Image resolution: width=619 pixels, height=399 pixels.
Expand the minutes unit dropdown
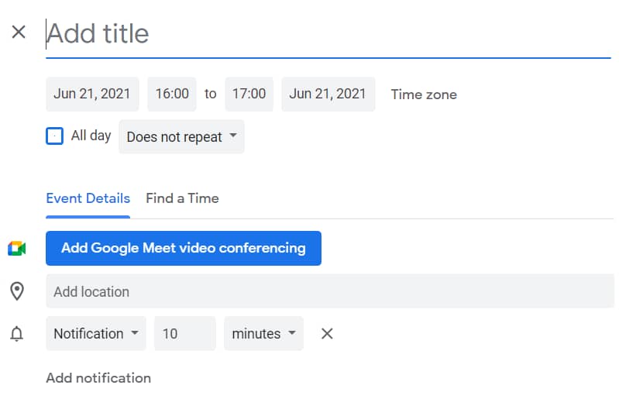coord(263,334)
